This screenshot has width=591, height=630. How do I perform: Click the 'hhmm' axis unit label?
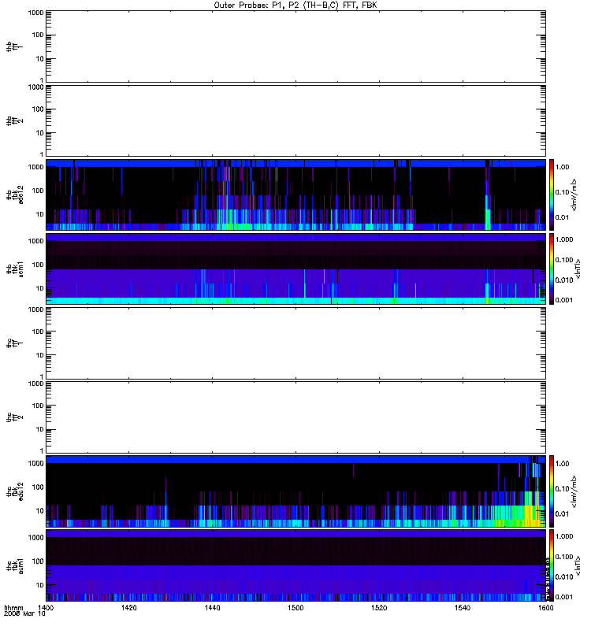13,608
